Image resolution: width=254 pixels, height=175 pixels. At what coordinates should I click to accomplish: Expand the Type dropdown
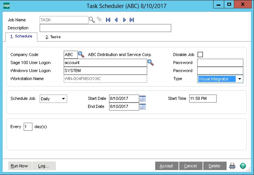(240, 79)
